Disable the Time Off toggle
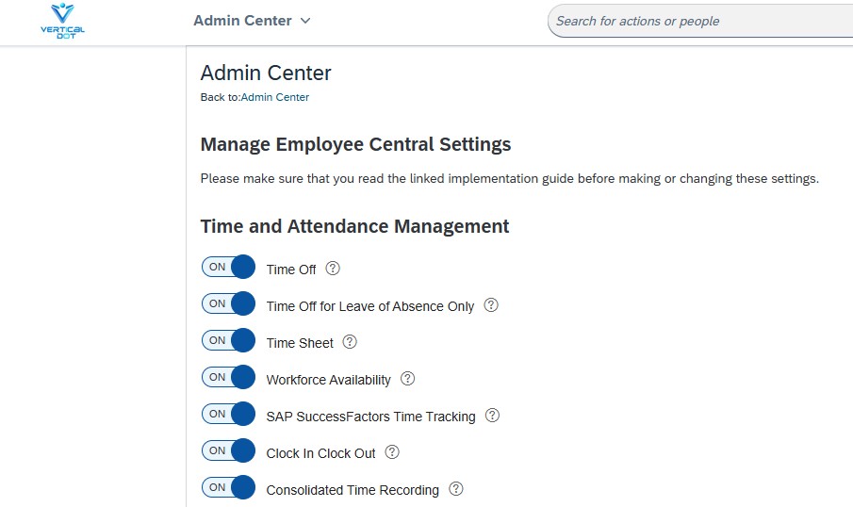Screen dimensions: 853x507 tap(228, 267)
